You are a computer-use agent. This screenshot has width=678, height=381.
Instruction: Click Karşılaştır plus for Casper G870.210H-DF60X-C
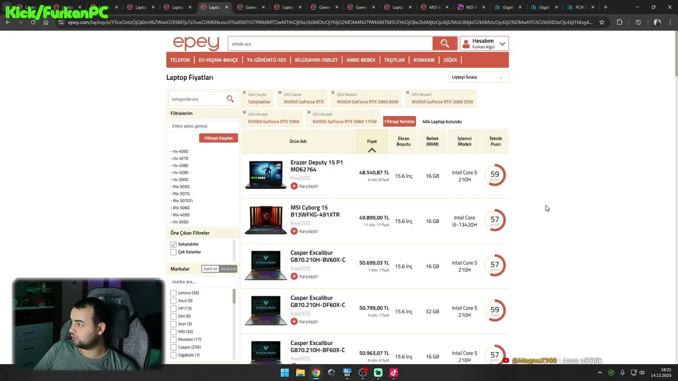[x=294, y=321]
